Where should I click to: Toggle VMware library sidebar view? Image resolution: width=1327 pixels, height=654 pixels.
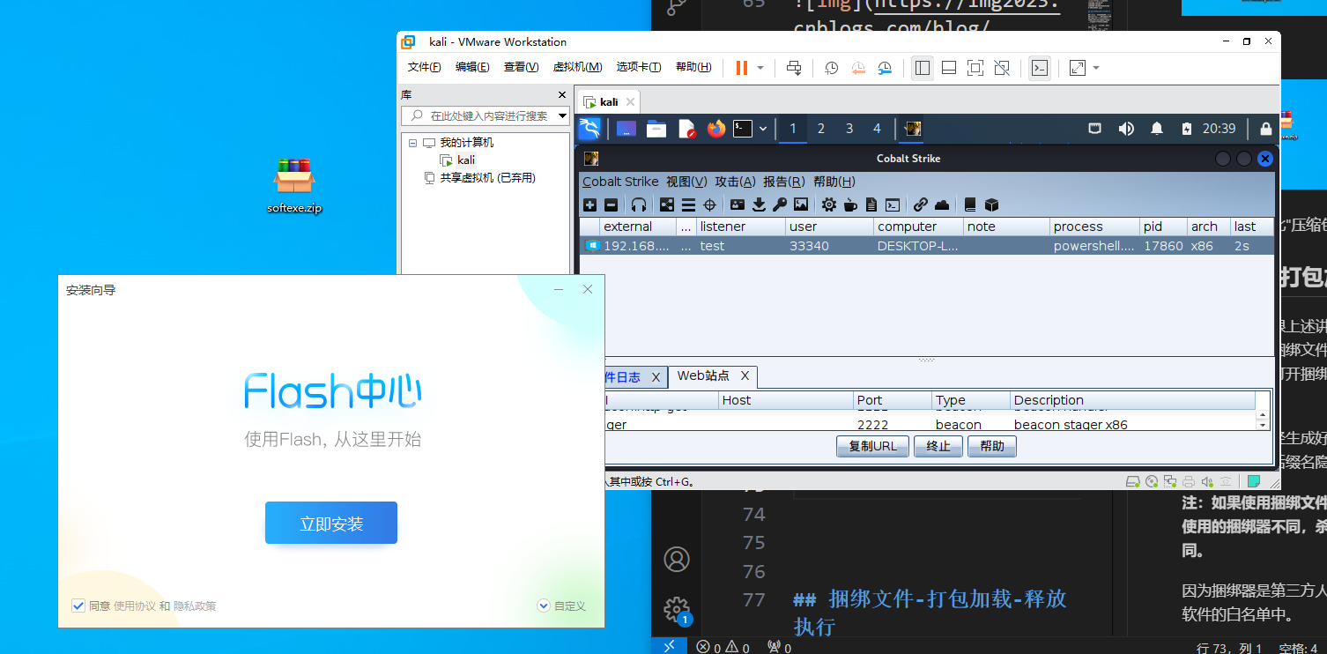(x=923, y=68)
